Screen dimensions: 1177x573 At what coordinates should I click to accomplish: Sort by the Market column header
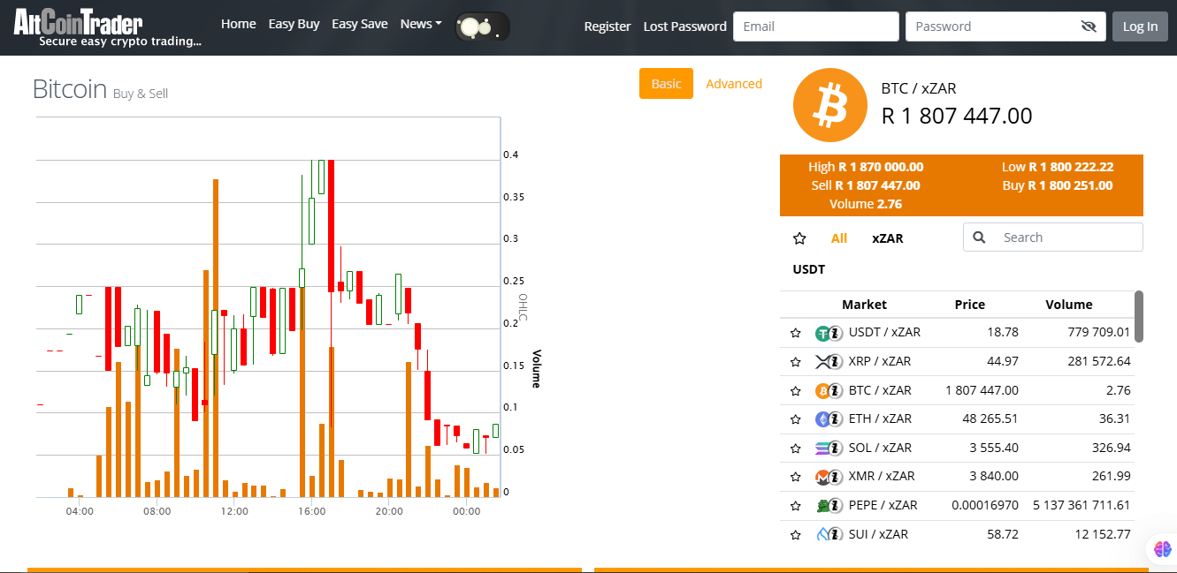pyautogui.click(x=864, y=305)
